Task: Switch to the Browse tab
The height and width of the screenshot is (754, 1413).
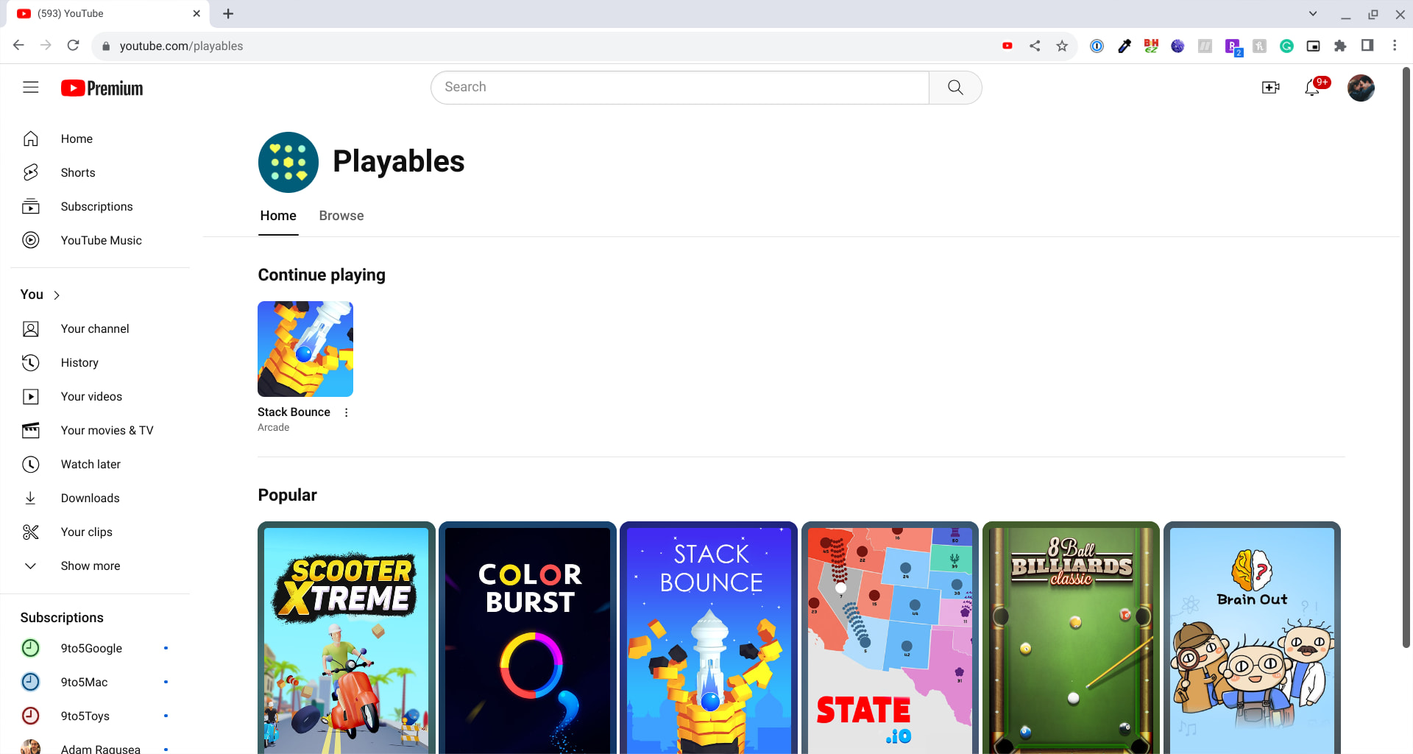Action: pos(341,216)
